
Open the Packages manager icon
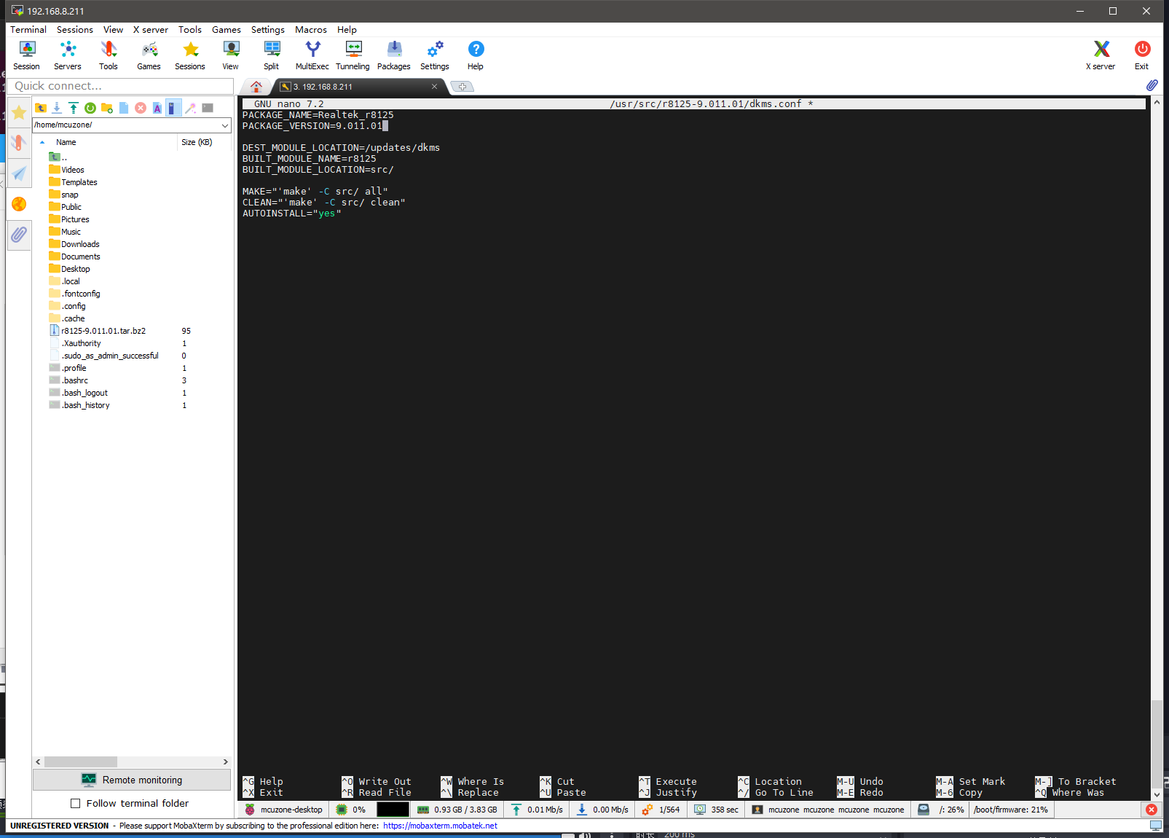[x=394, y=55]
